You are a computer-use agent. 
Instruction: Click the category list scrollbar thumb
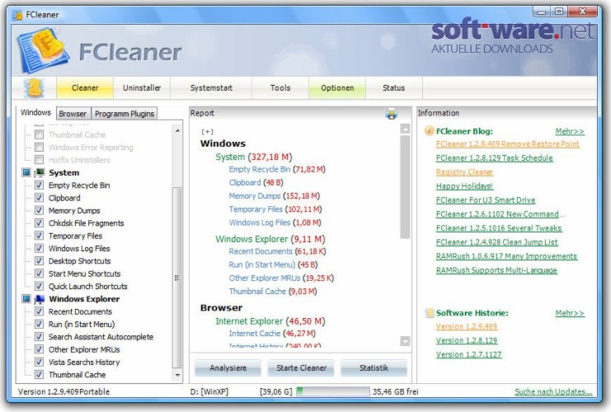(x=177, y=277)
